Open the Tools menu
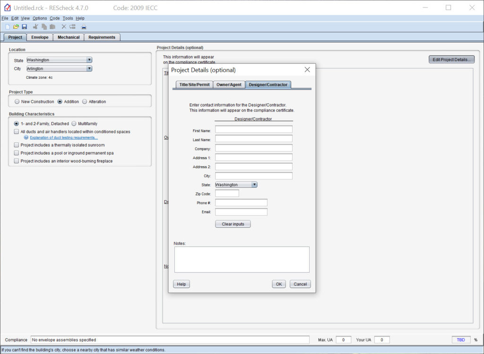484x354 pixels. [68, 18]
